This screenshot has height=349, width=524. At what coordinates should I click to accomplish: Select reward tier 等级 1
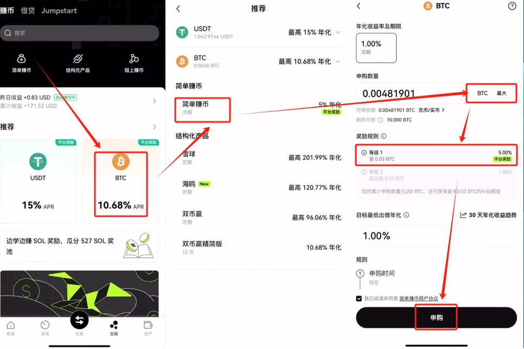coord(437,156)
